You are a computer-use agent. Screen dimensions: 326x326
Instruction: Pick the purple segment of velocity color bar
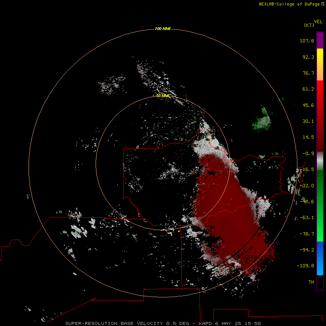pos(320,40)
